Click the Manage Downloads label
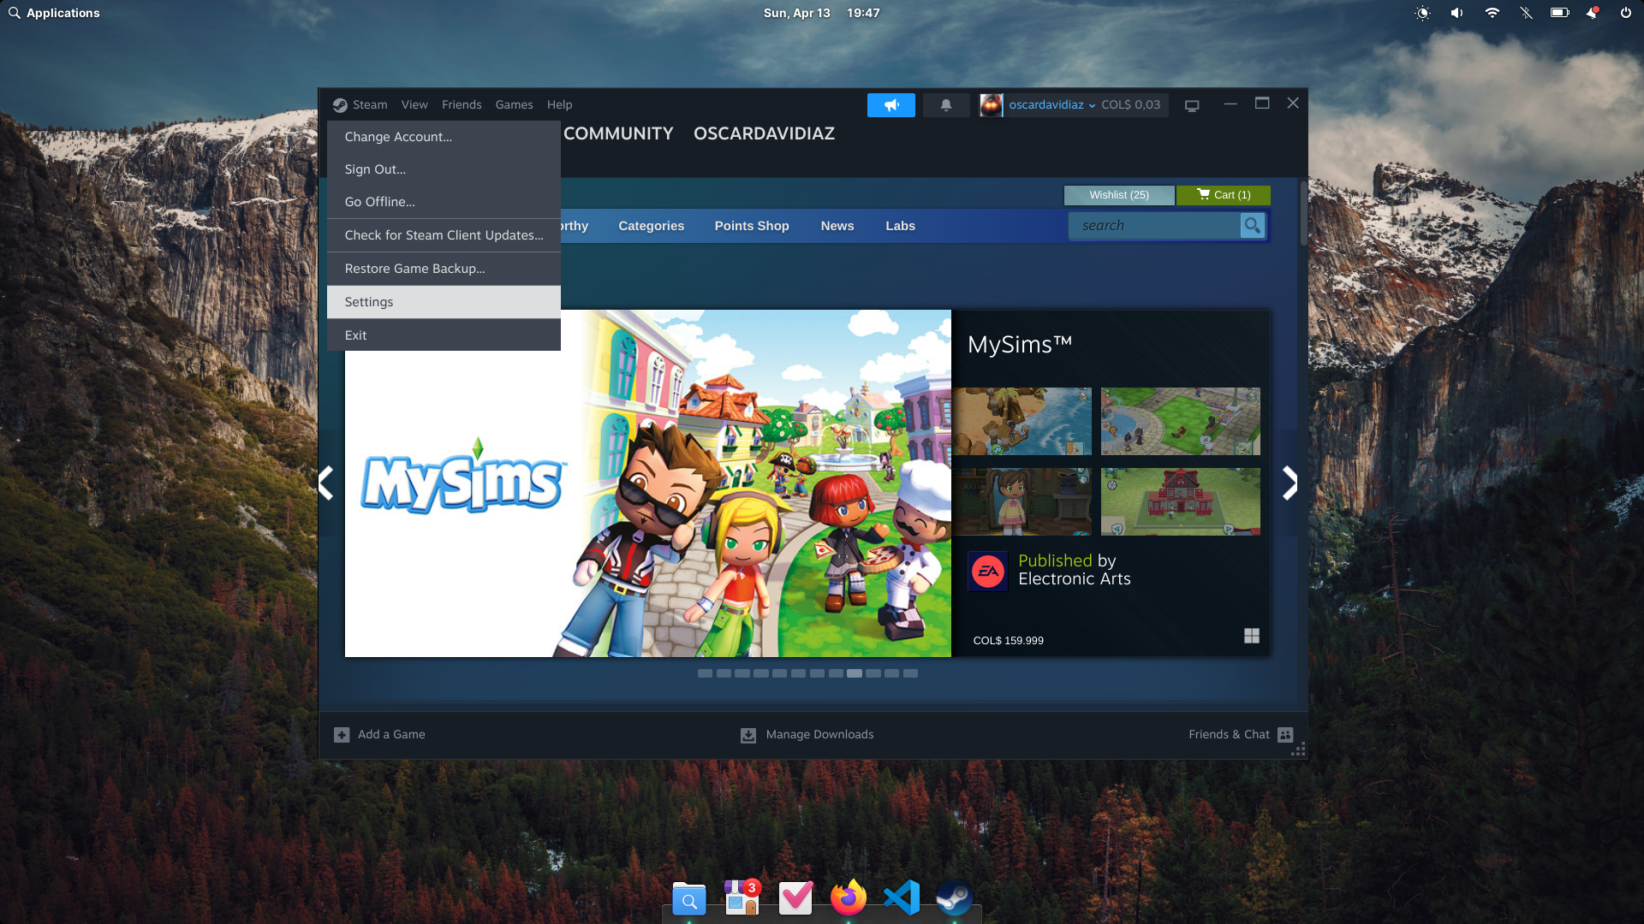The width and height of the screenshot is (1644, 924). point(819,735)
